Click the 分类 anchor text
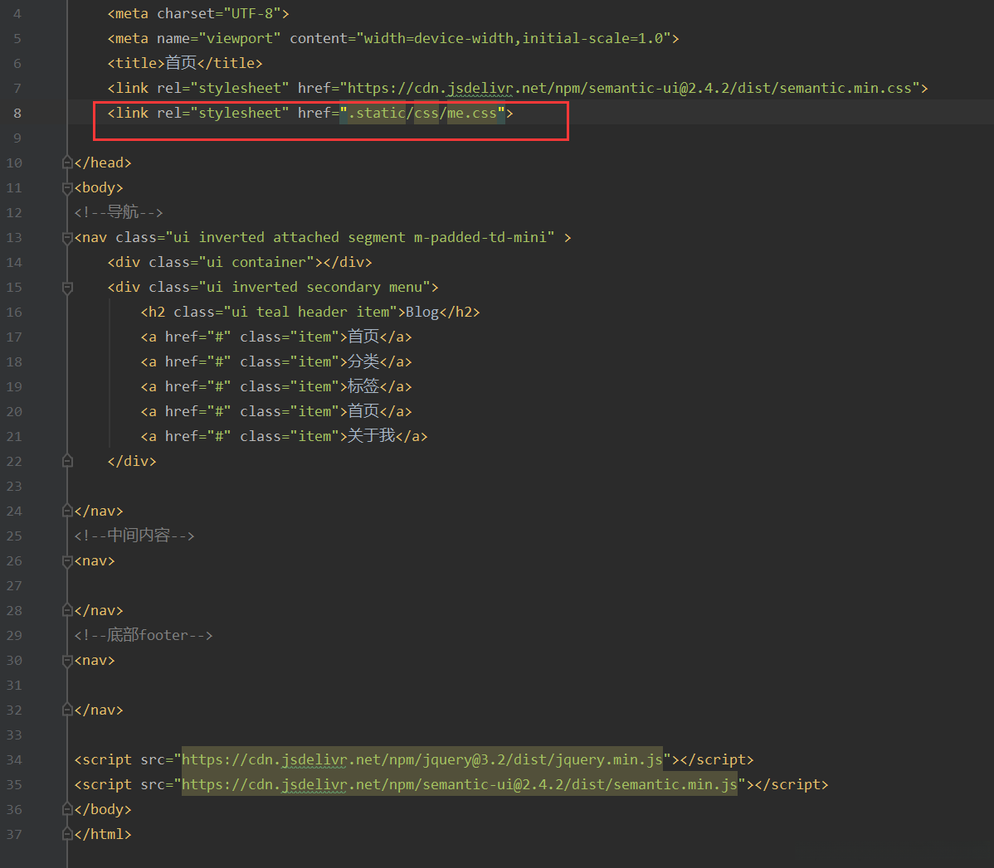The height and width of the screenshot is (868, 994). coord(363,361)
